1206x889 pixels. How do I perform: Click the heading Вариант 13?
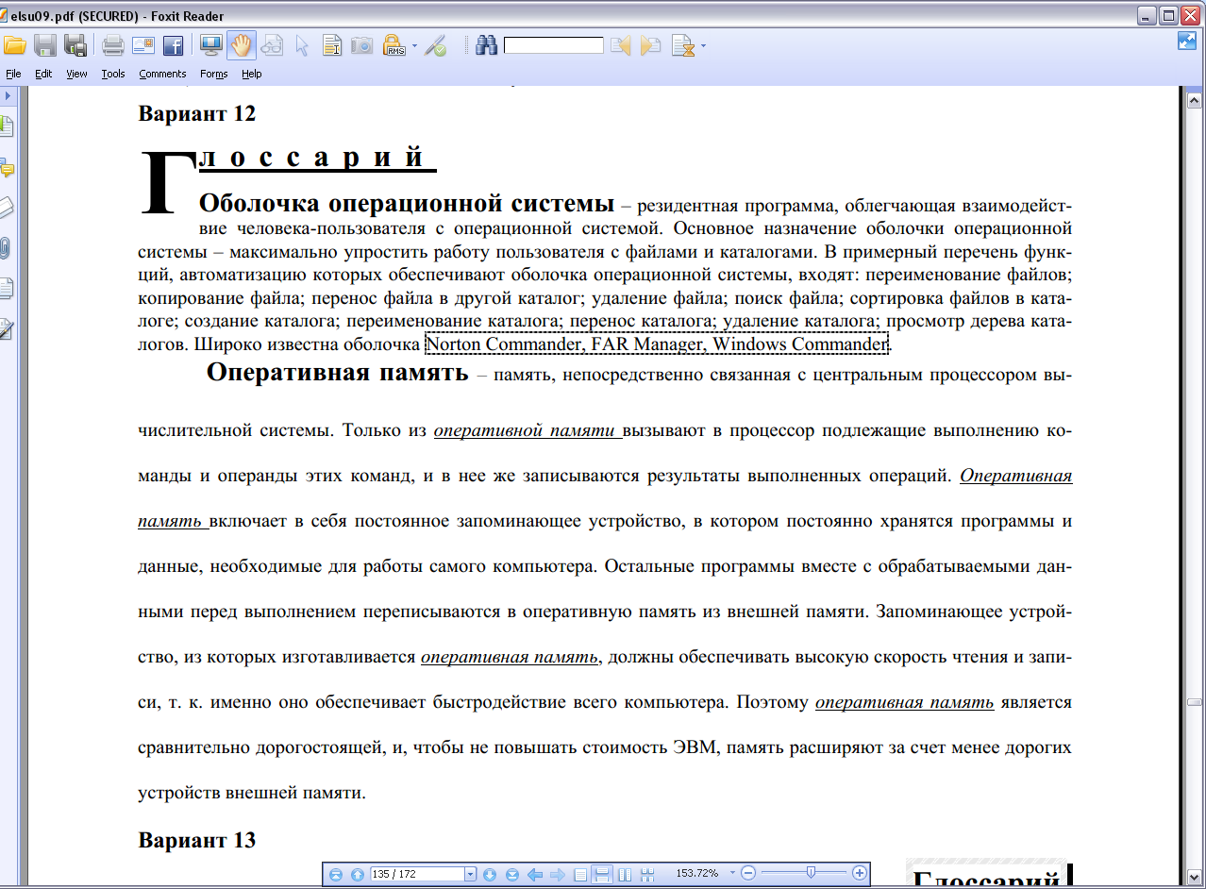(x=197, y=840)
